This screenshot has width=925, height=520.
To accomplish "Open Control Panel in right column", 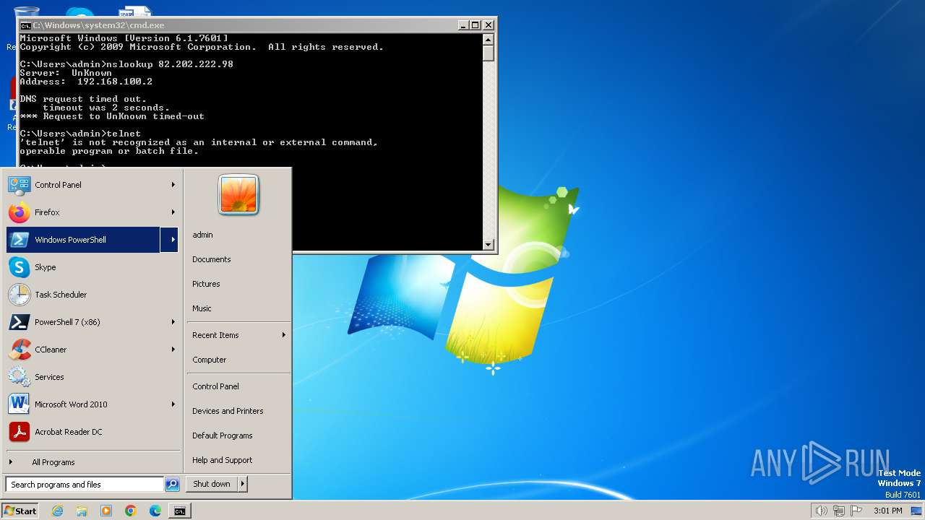I will (x=215, y=386).
